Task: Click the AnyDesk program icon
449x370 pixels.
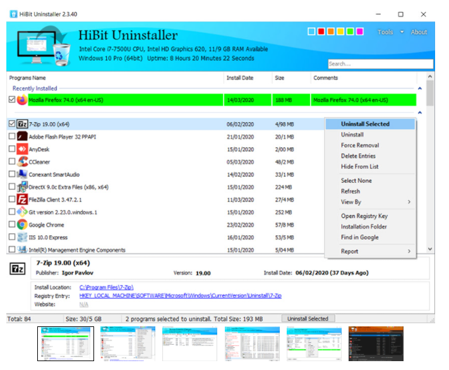Action: [x=22, y=149]
